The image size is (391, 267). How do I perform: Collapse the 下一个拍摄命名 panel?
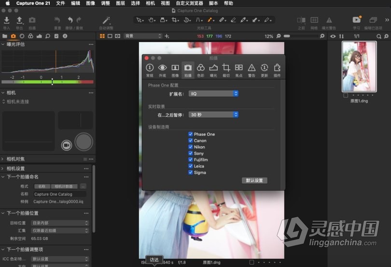pyautogui.click(x=3, y=177)
